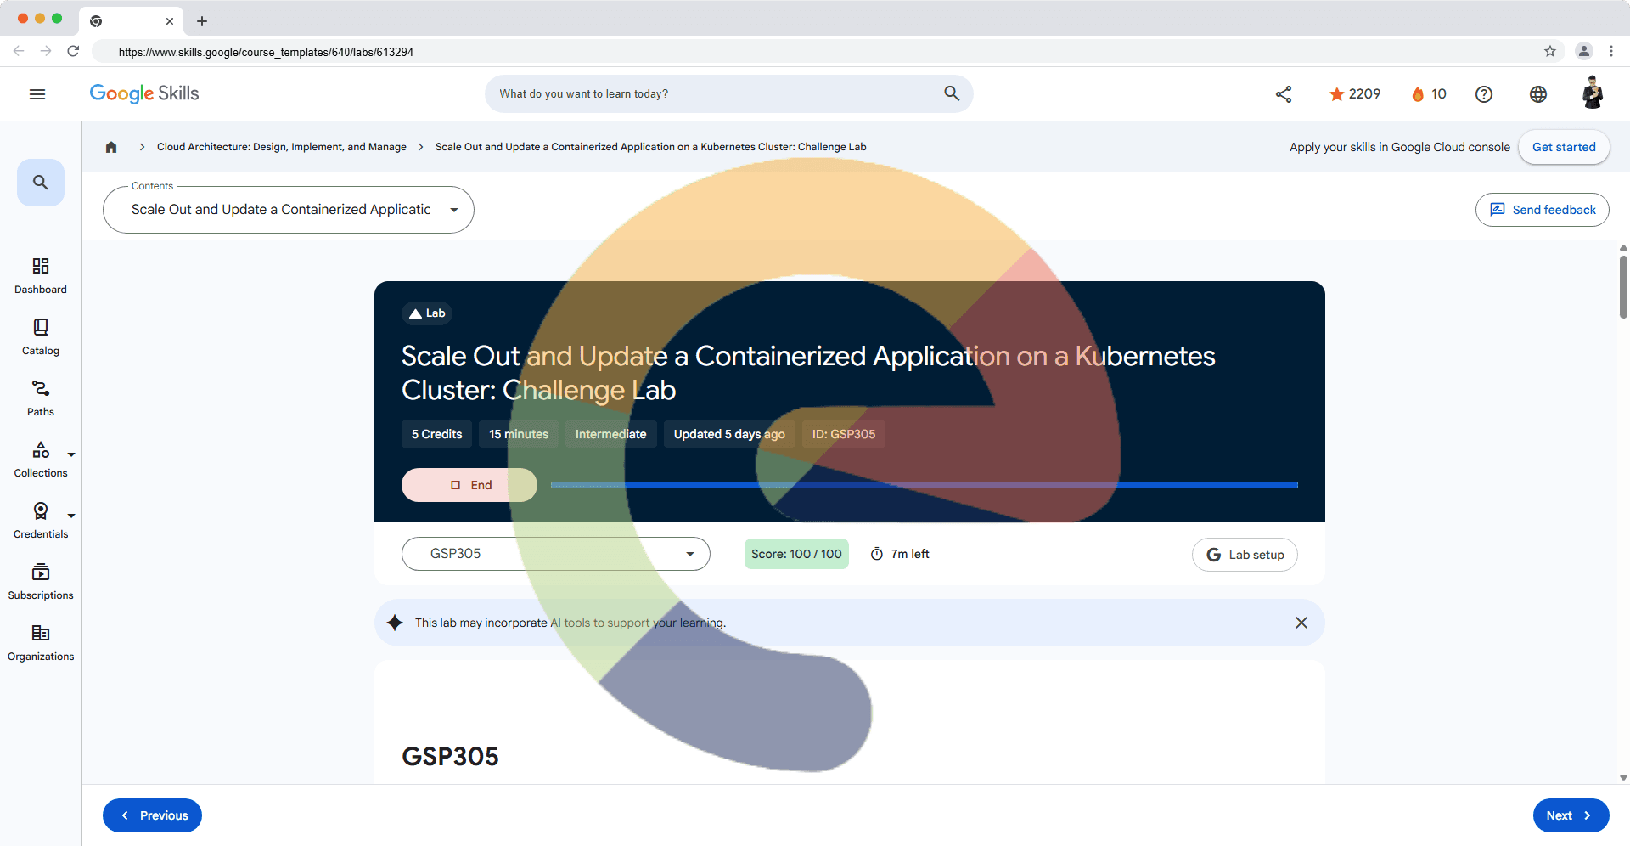1630x846 pixels.
Task: Click the Get started button
Action: [x=1564, y=147]
